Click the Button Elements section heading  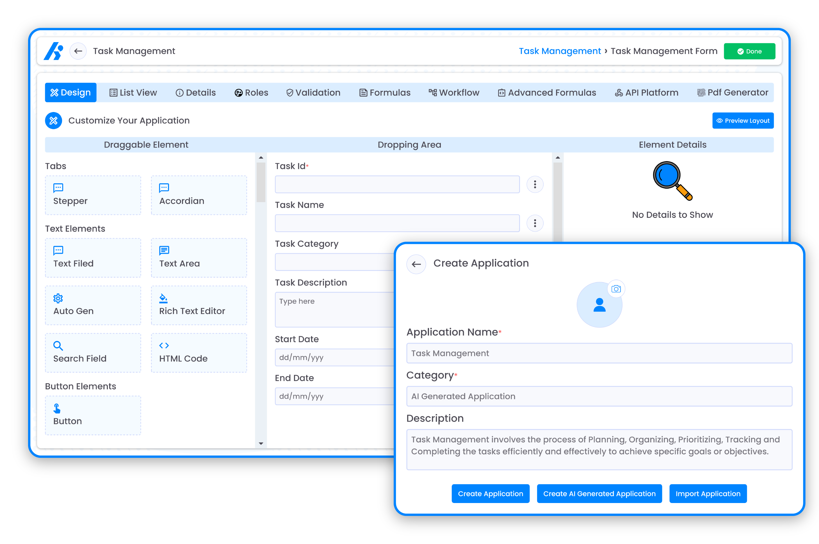coord(81,386)
